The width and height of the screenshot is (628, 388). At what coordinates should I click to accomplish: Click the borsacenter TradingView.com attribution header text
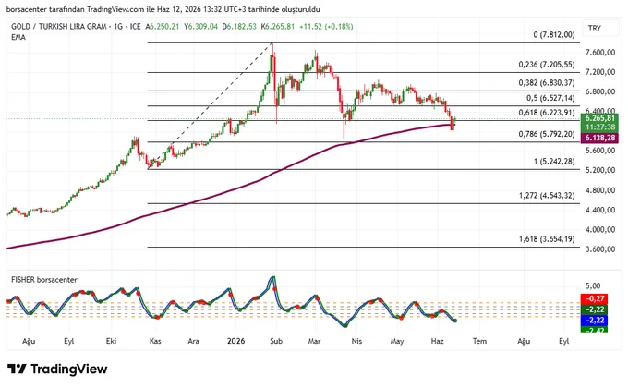click(x=163, y=9)
